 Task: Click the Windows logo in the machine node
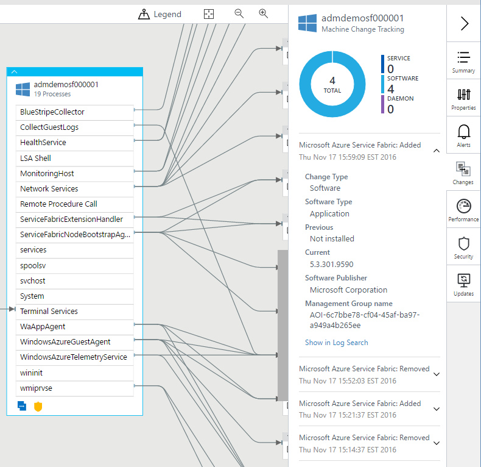tap(23, 90)
